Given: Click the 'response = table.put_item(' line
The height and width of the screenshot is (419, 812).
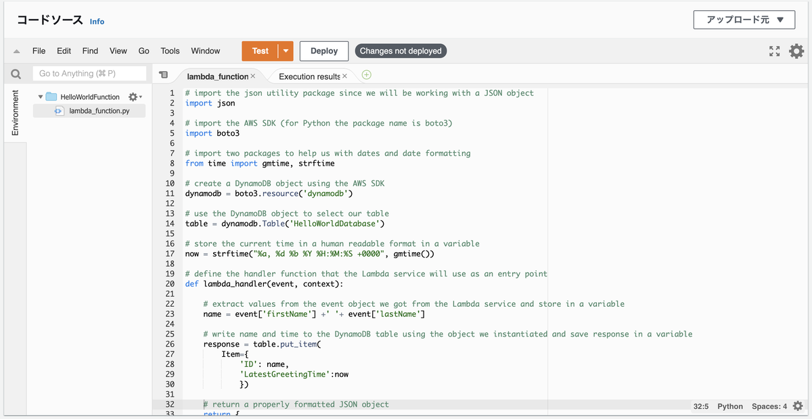Looking at the screenshot, I should point(262,344).
